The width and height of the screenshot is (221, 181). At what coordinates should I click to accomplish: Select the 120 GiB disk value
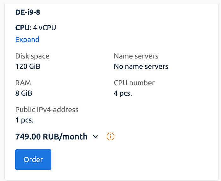point(28,67)
